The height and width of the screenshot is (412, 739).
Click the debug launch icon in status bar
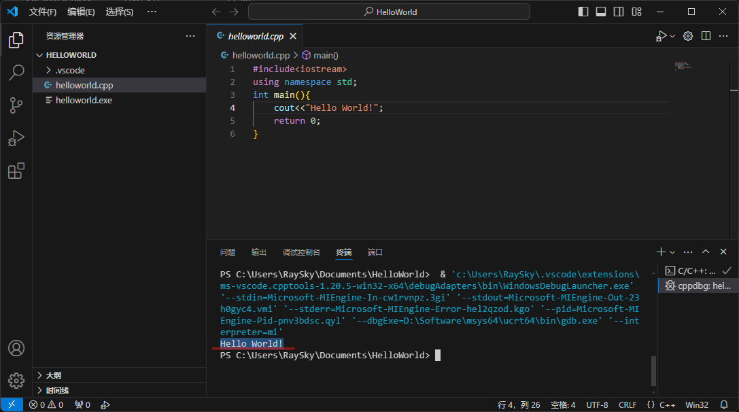[105, 405]
